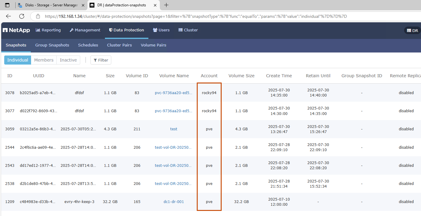Click the NetApp logo

click(17, 30)
